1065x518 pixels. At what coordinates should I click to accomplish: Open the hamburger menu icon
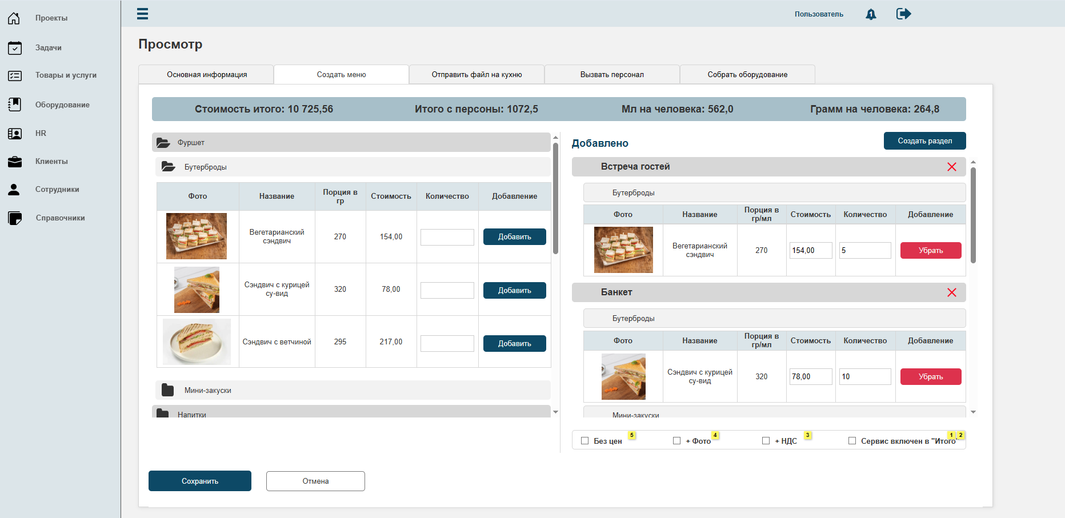[x=143, y=14]
